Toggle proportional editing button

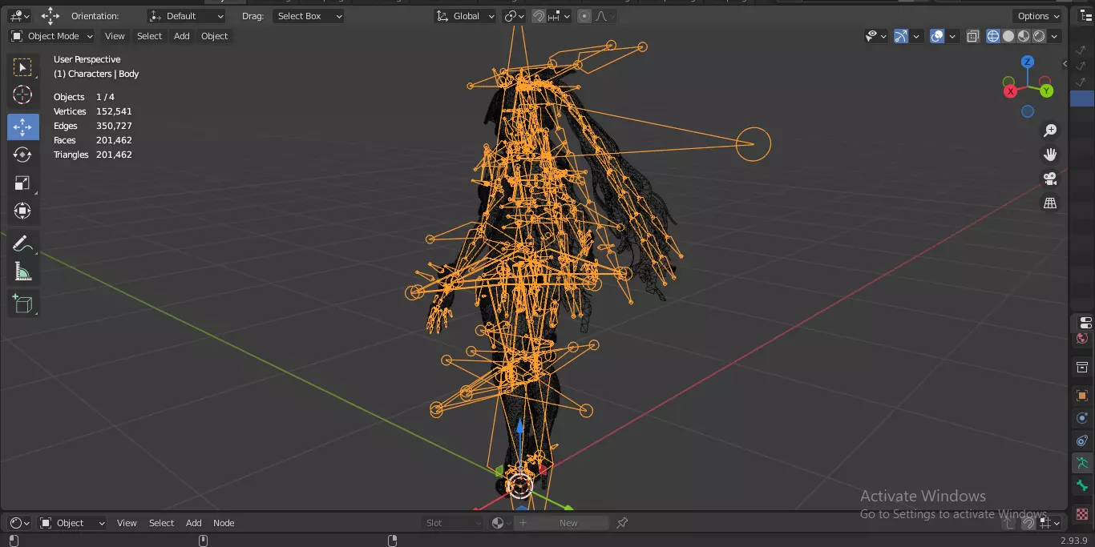pyautogui.click(x=584, y=16)
